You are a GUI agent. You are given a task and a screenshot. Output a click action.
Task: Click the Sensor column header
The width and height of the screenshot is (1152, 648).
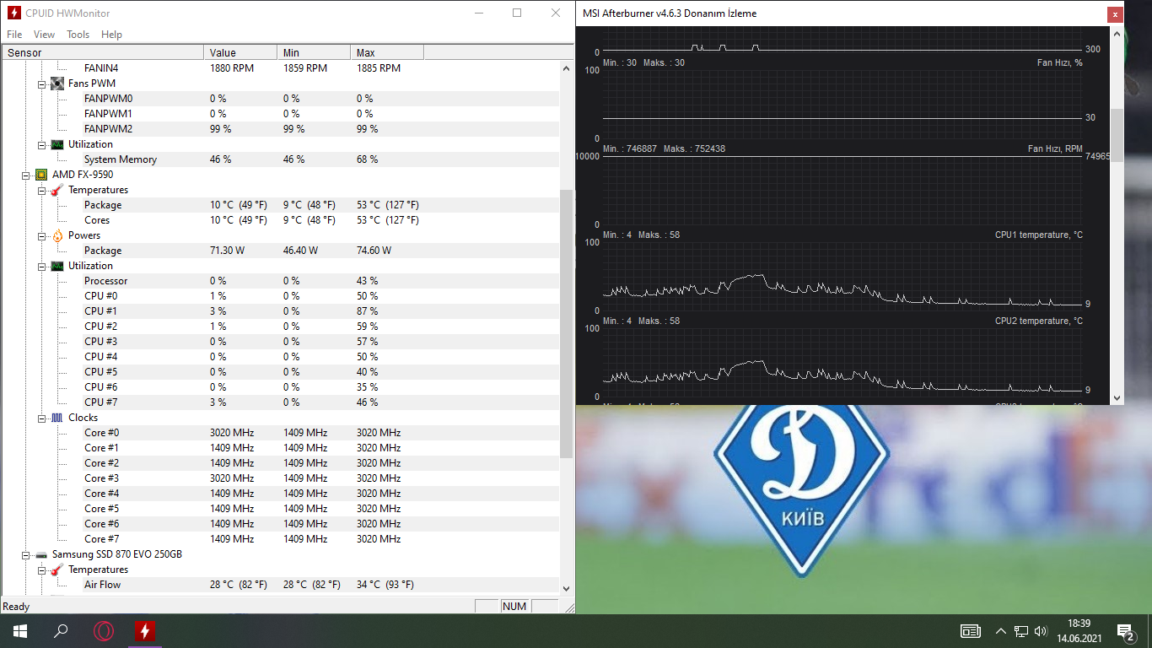[103, 52]
